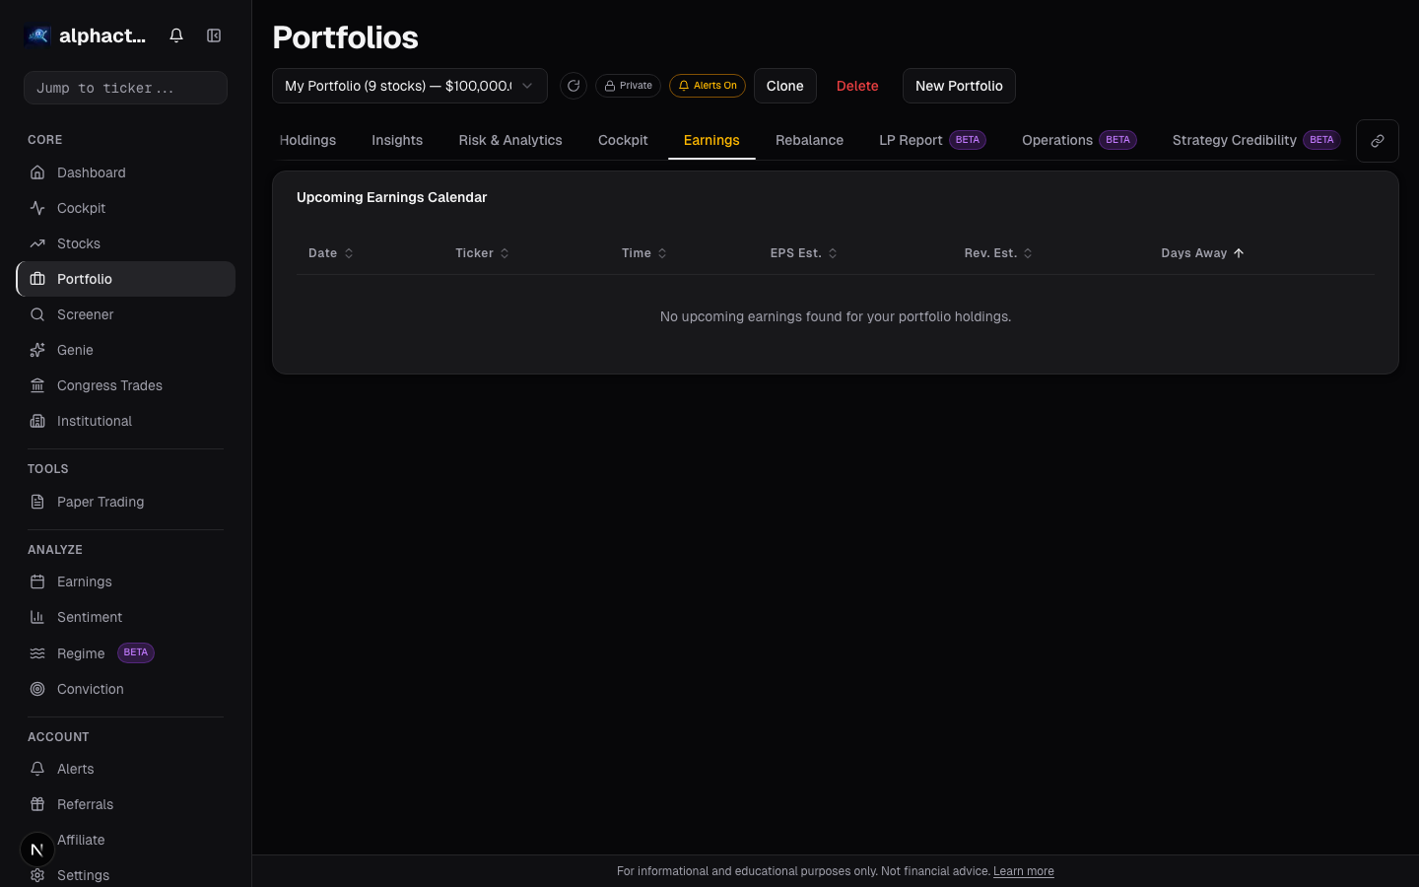Image resolution: width=1419 pixels, height=887 pixels.
Task: Open the Institutional section
Action: 94,421
